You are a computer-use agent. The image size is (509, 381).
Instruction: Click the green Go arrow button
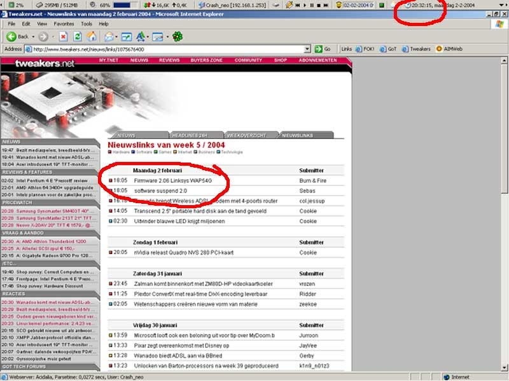pyautogui.click(x=319, y=49)
